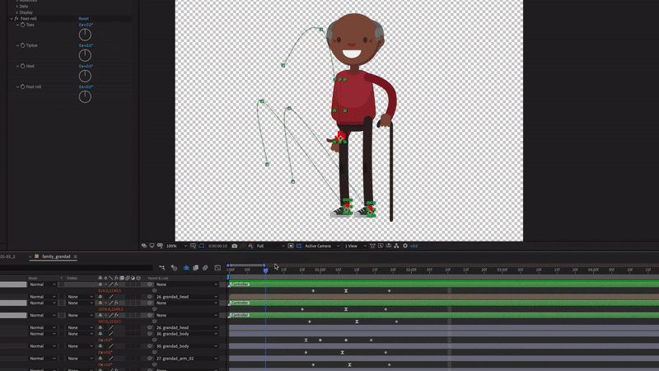This screenshot has width=659, height=371.
Task: Open the Graph Editor icon
Action: pyautogui.click(x=217, y=267)
